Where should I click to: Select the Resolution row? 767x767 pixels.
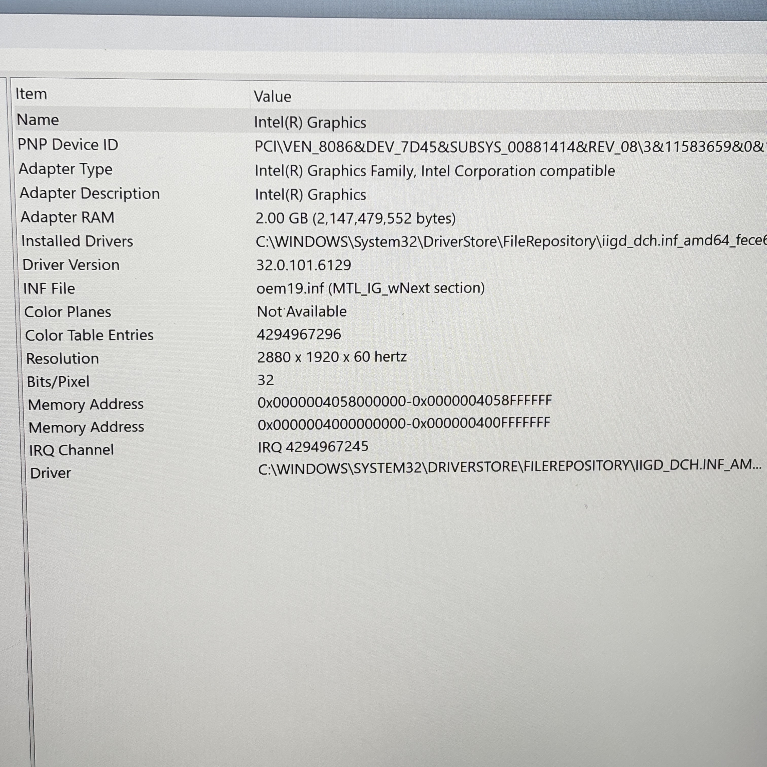[63, 358]
